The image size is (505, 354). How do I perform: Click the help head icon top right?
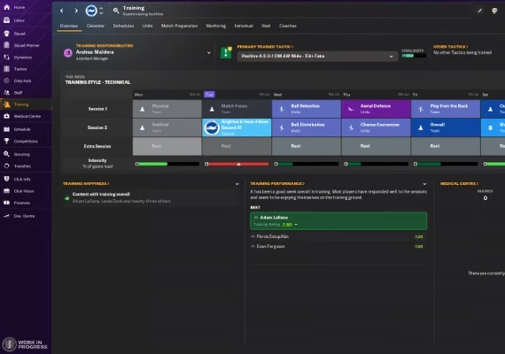(x=494, y=11)
